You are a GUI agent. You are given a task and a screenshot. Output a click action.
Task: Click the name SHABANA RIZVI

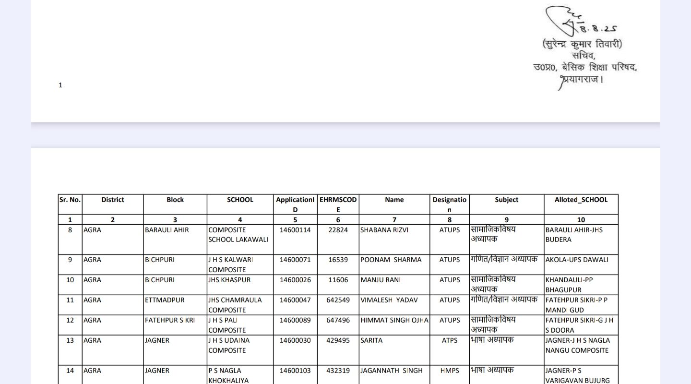click(384, 230)
